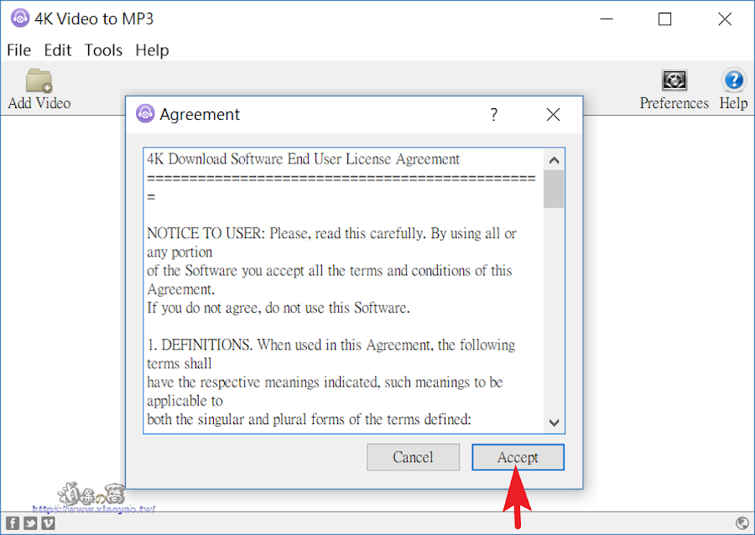Open the Twitter link icon
The height and width of the screenshot is (535, 755).
[x=30, y=523]
